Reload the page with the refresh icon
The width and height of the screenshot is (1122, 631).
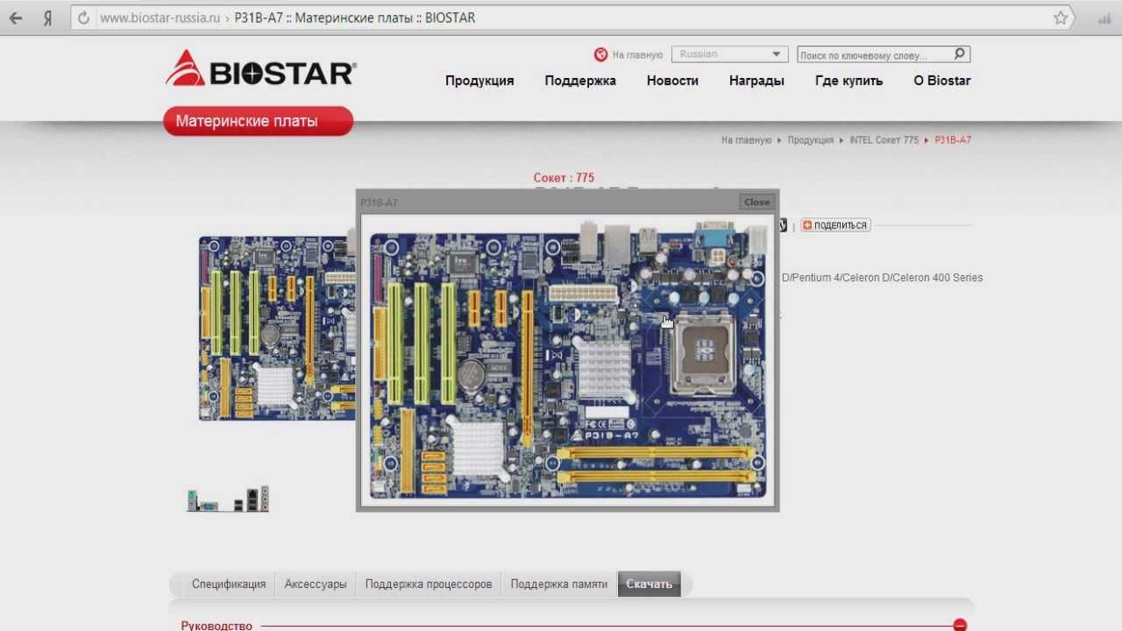click(84, 18)
